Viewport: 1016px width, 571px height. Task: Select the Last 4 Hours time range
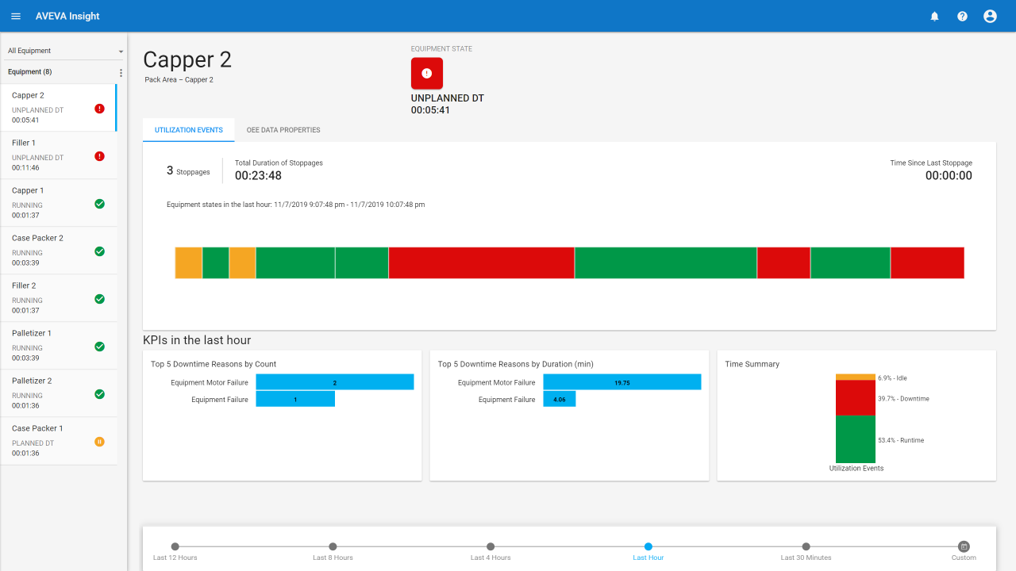[x=491, y=546]
